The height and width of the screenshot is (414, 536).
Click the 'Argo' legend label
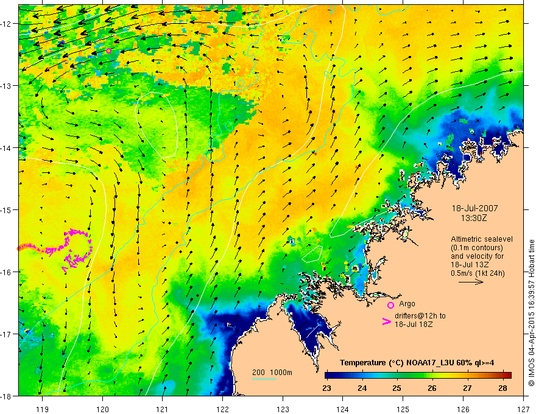(x=407, y=304)
